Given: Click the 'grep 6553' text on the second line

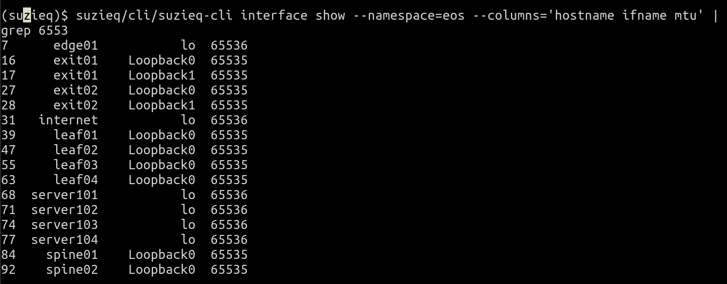Looking at the screenshot, I should (34, 30).
